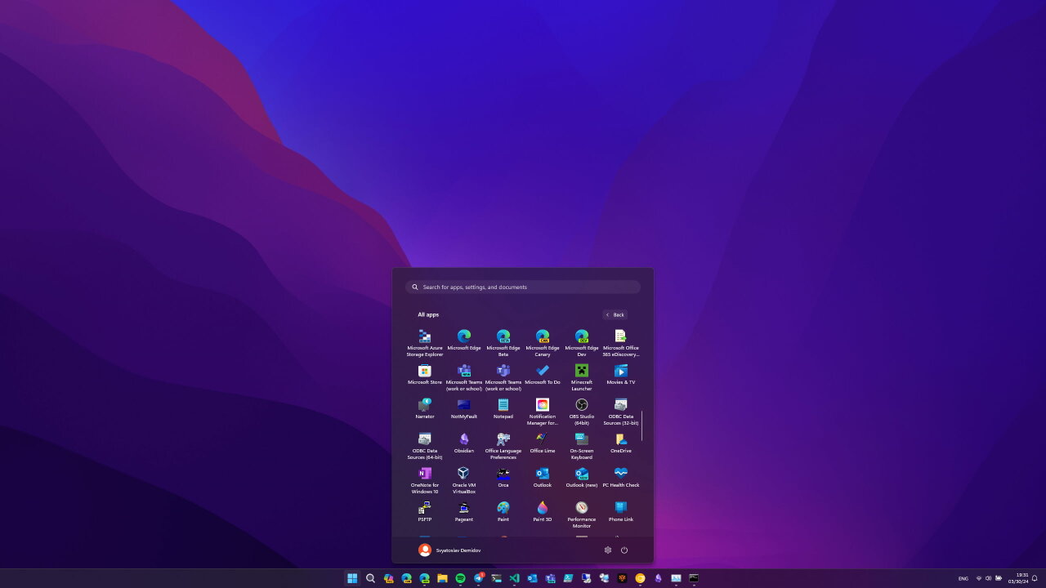Launch OneDrive from All apps
The image size is (1046, 588).
[x=621, y=443]
